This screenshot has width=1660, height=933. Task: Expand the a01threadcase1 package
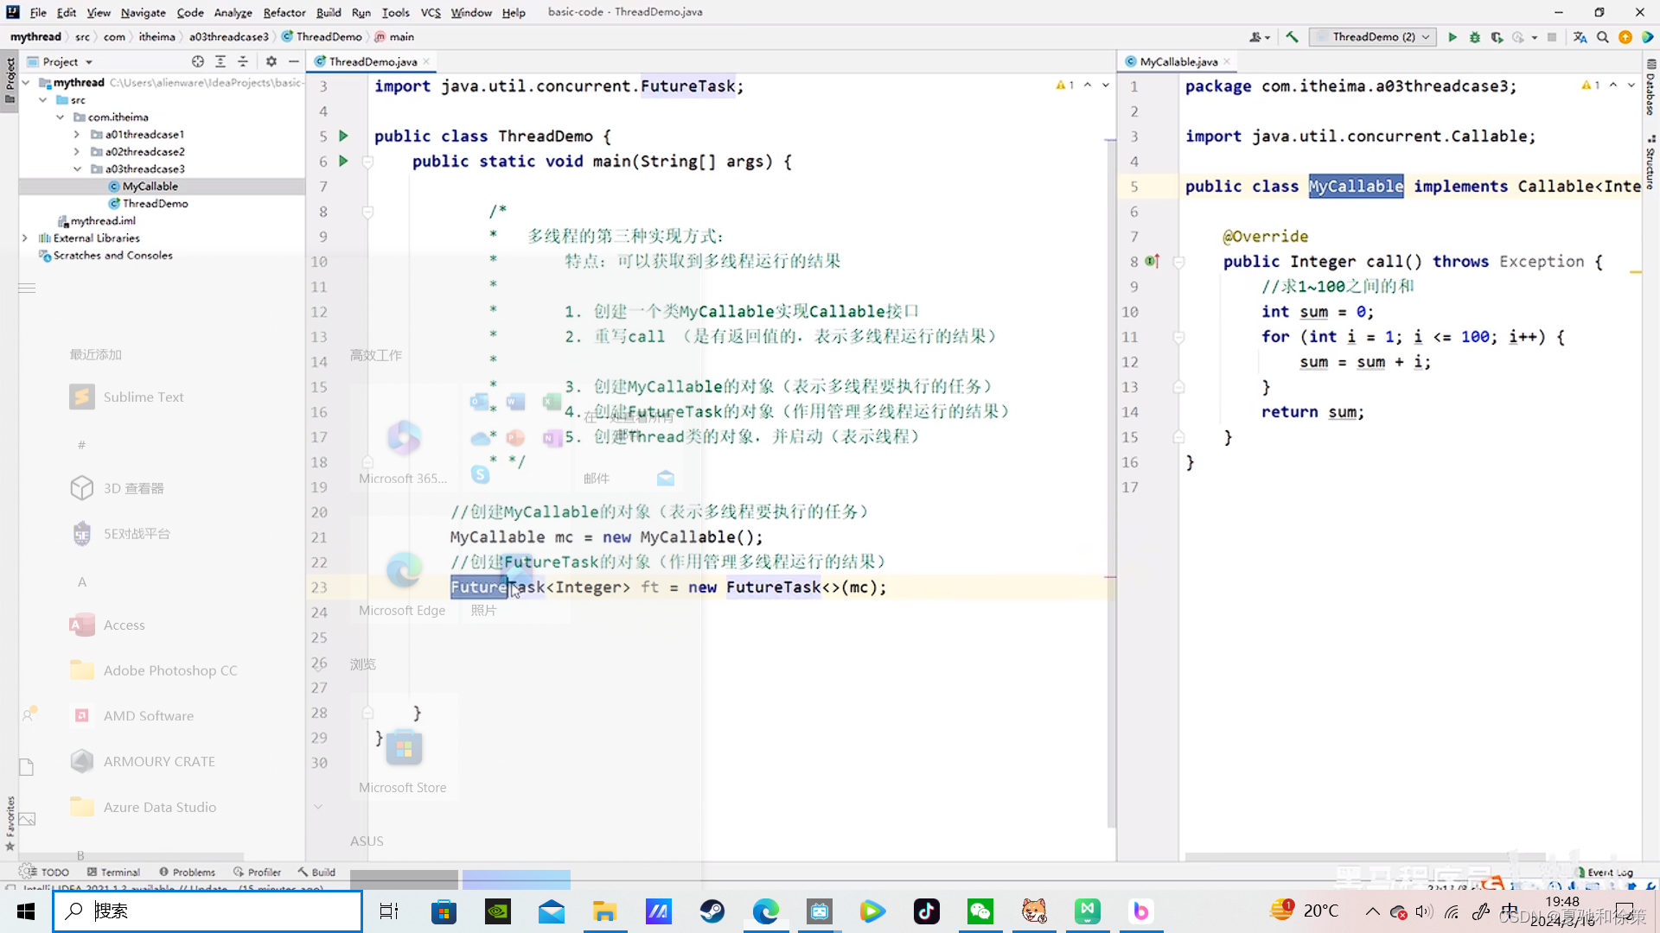click(77, 135)
